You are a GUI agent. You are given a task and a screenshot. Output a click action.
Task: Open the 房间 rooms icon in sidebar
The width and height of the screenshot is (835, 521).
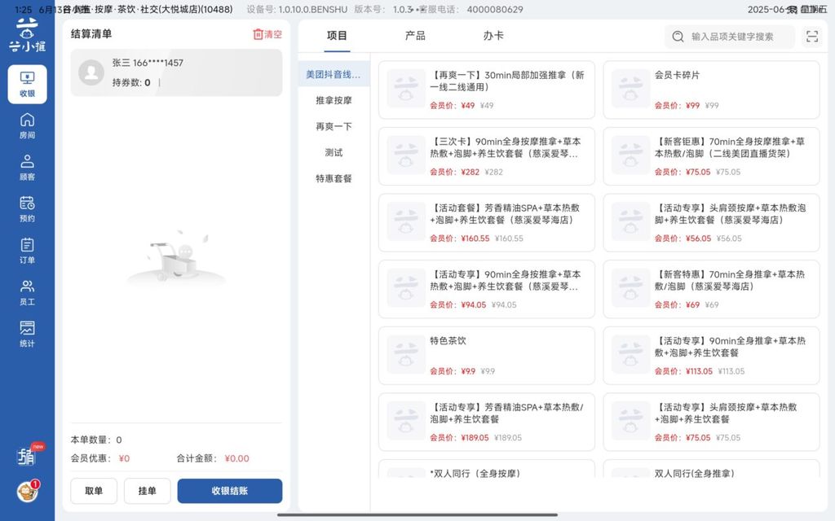click(27, 126)
